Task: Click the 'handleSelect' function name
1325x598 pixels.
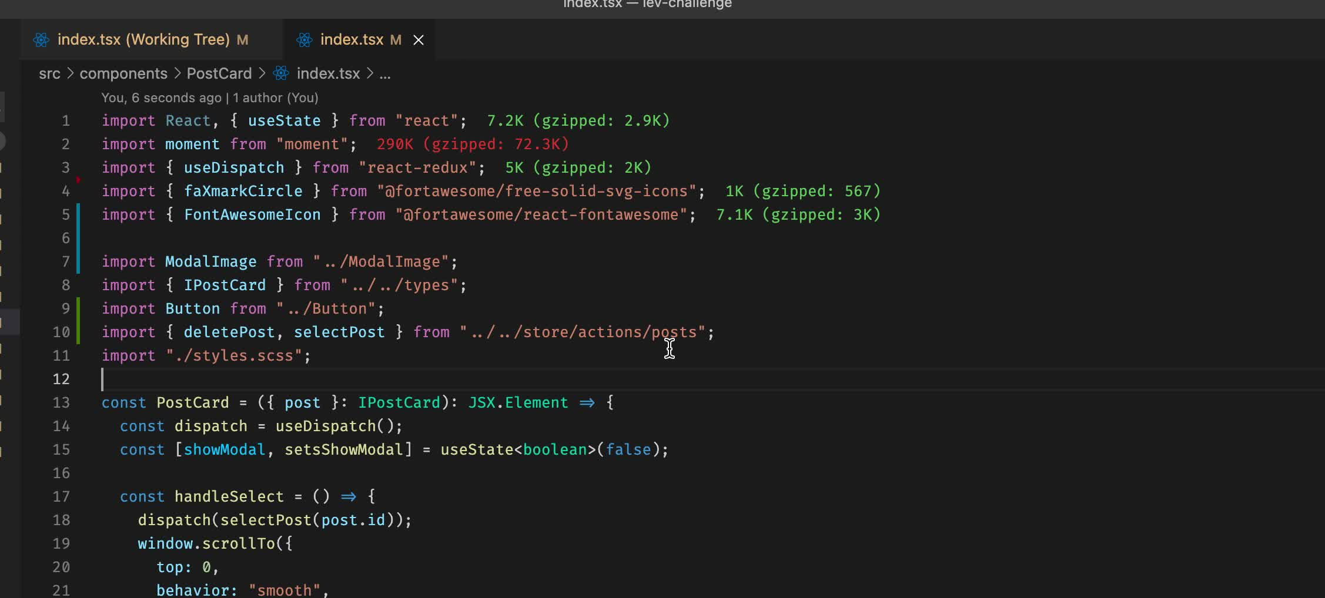Action: tap(229, 496)
